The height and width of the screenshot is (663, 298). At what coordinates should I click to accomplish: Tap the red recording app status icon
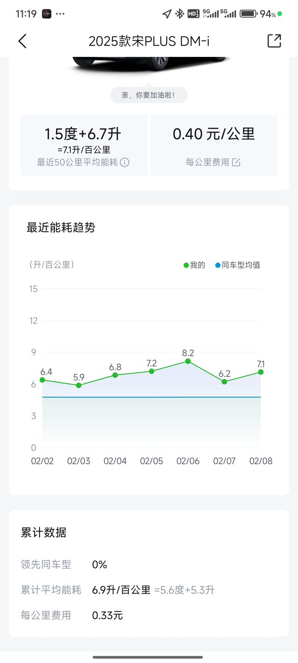[46, 14]
